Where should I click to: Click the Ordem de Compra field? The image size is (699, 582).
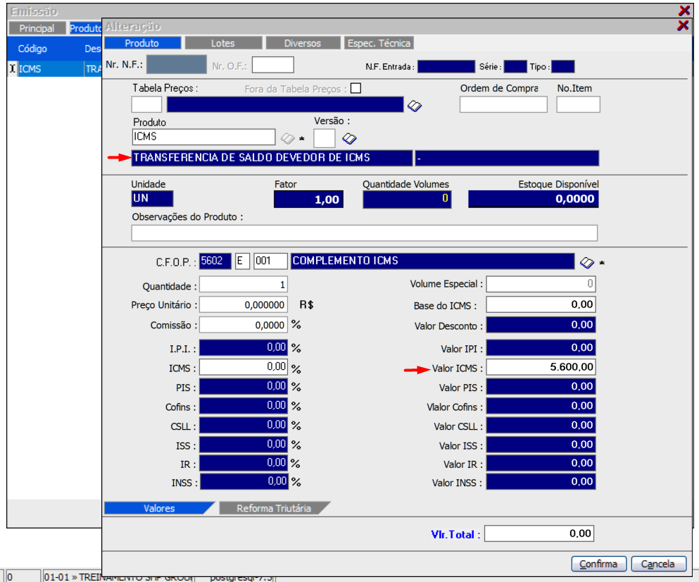click(503, 105)
